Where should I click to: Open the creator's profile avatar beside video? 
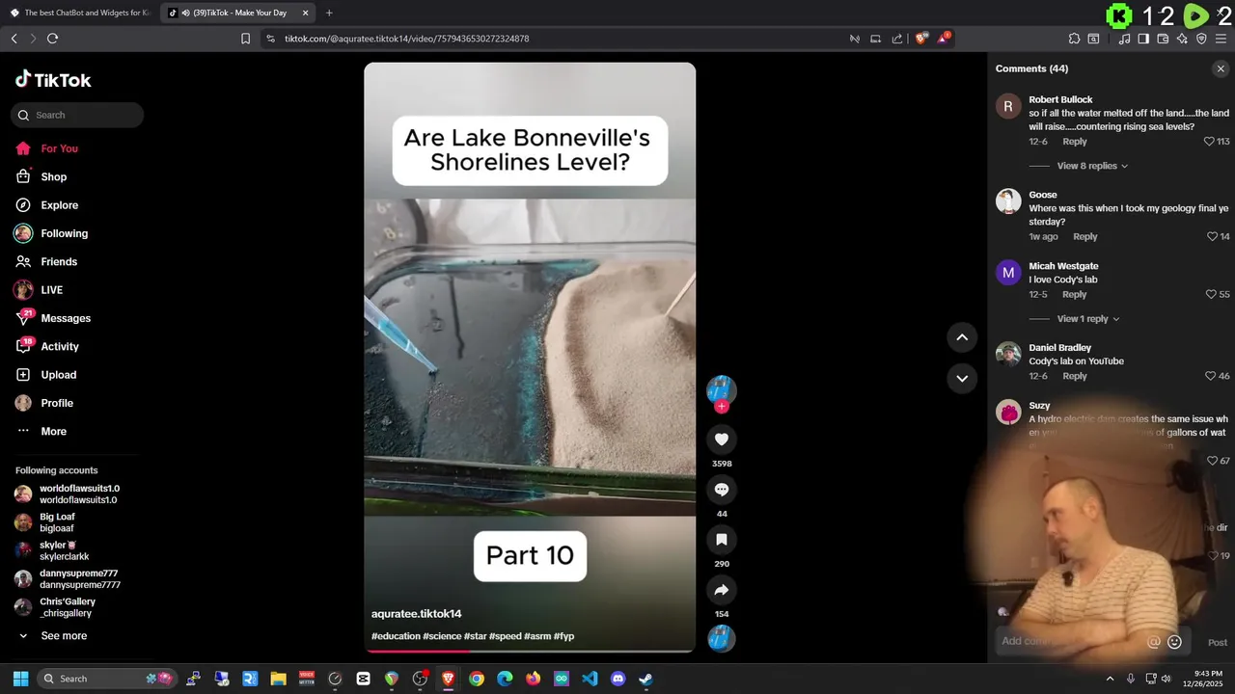coord(721,389)
